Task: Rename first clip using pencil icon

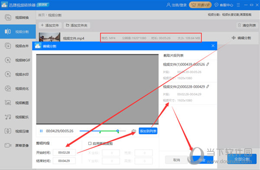Action: click(x=208, y=64)
